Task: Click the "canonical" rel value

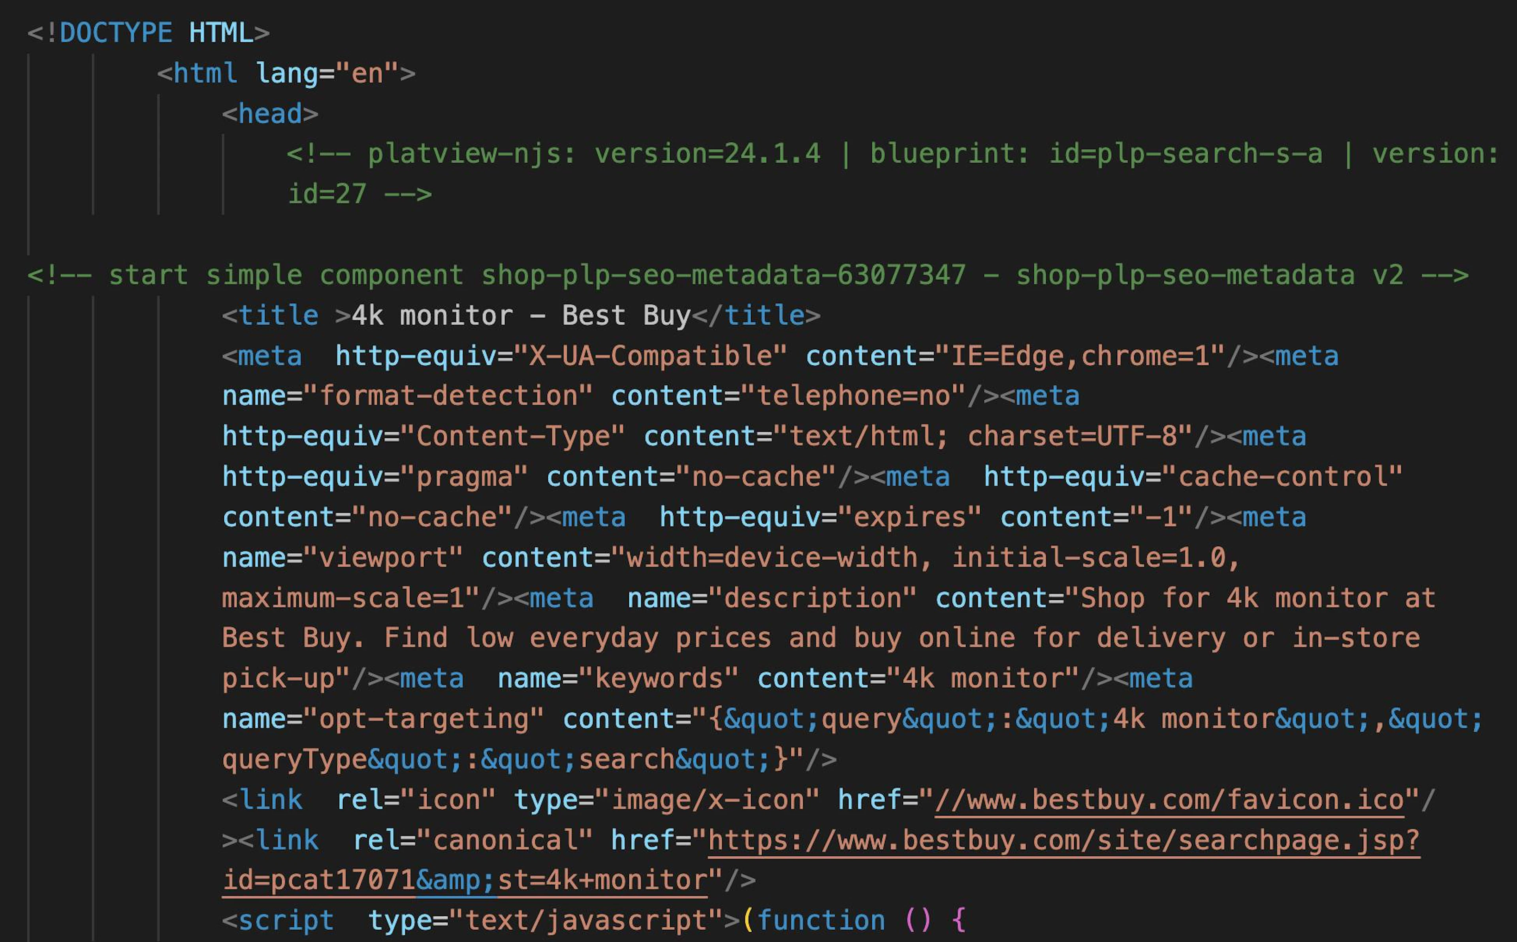Action: click(504, 840)
